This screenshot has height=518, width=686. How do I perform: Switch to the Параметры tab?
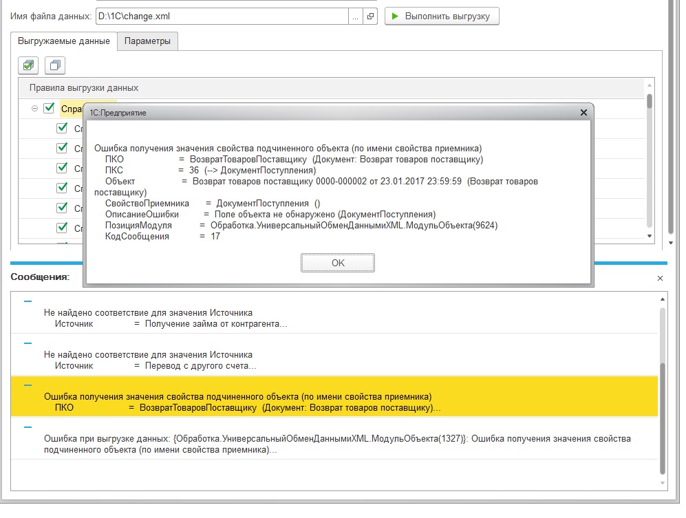pos(147,41)
